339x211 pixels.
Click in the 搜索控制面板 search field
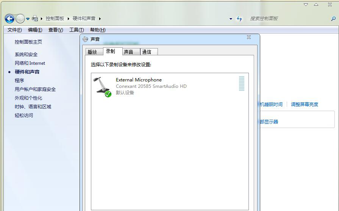pos(288,19)
